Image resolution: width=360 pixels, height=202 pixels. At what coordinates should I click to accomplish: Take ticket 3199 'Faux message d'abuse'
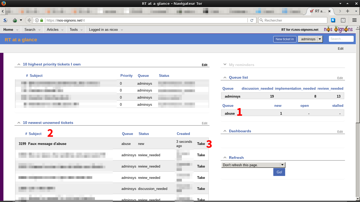(x=201, y=144)
